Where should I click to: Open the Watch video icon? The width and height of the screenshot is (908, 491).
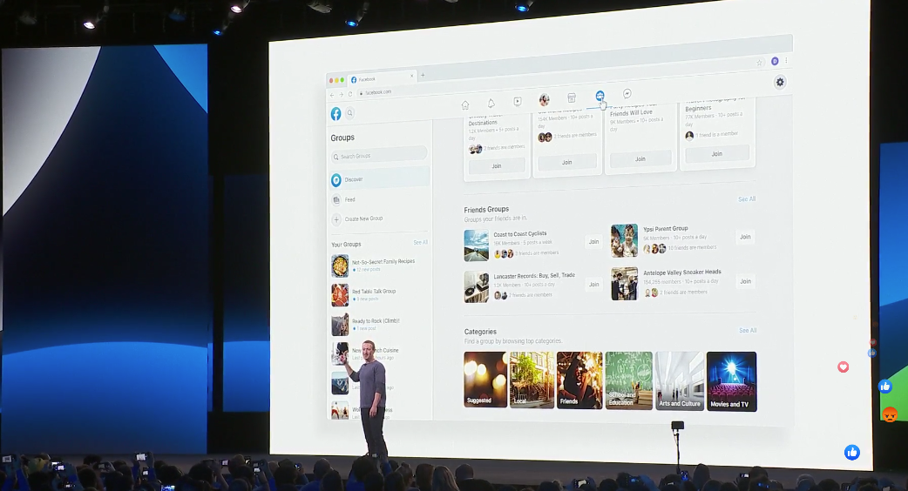518,101
